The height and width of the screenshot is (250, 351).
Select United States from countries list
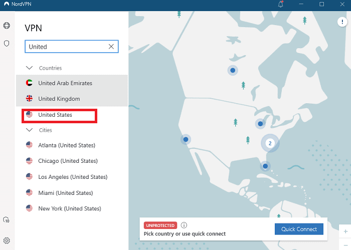click(x=55, y=115)
